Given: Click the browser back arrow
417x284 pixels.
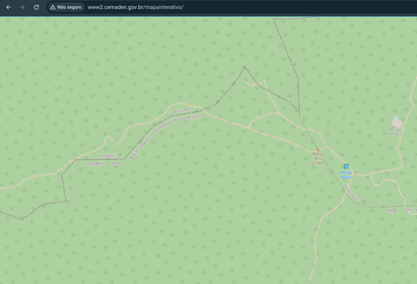Looking at the screenshot, I should pos(9,7).
